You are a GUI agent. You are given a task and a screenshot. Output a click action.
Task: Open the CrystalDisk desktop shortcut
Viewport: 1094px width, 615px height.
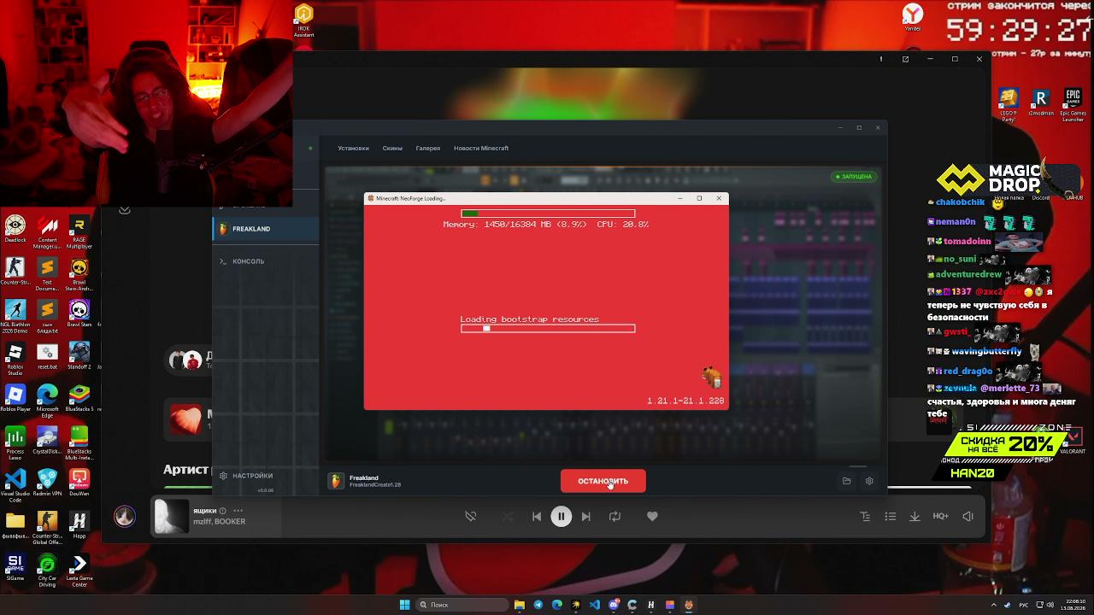[x=47, y=441]
